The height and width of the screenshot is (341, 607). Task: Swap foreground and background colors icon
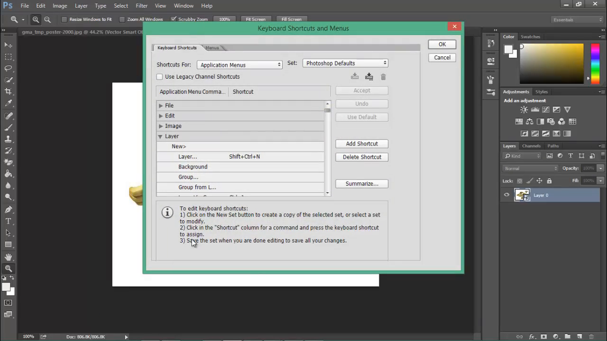[12, 278]
